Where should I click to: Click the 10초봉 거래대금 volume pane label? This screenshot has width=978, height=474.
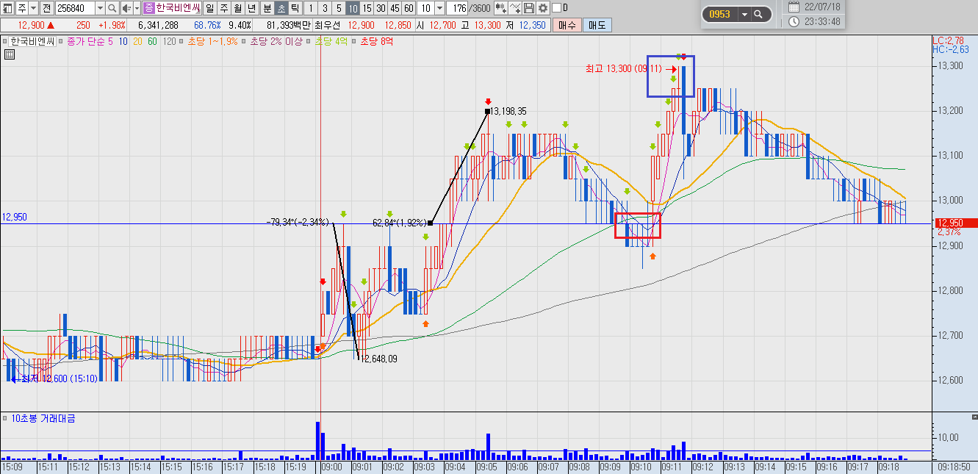point(43,418)
